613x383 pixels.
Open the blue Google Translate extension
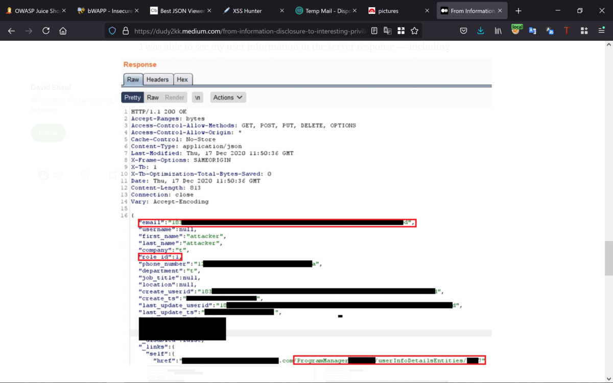(533, 31)
